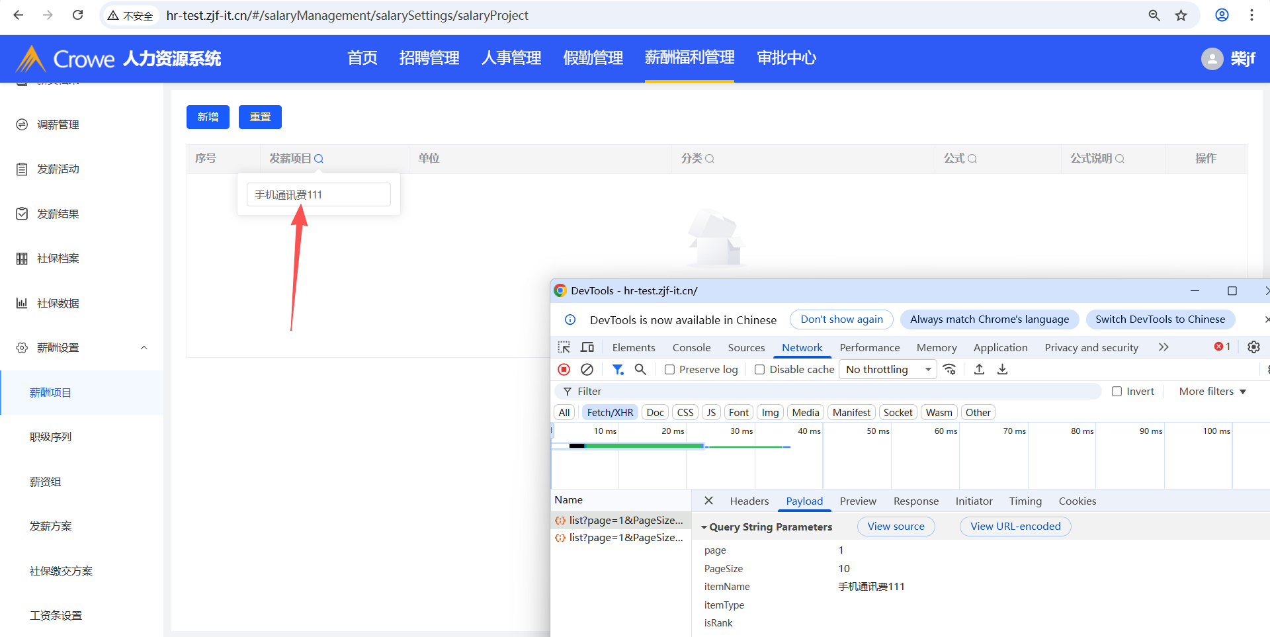This screenshot has height=637, width=1270.
Task: Click the 新增 button
Action: click(208, 117)
